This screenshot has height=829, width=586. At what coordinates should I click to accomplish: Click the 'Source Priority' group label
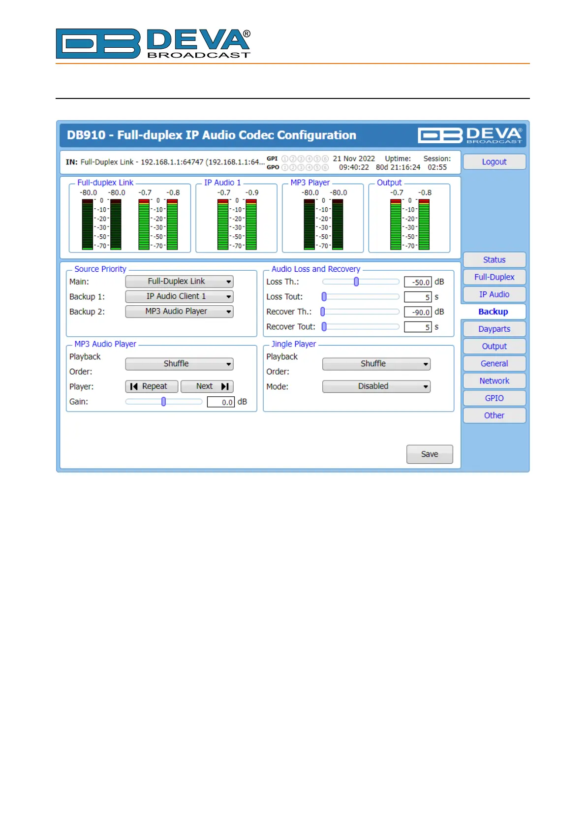[x=100, y=269]
